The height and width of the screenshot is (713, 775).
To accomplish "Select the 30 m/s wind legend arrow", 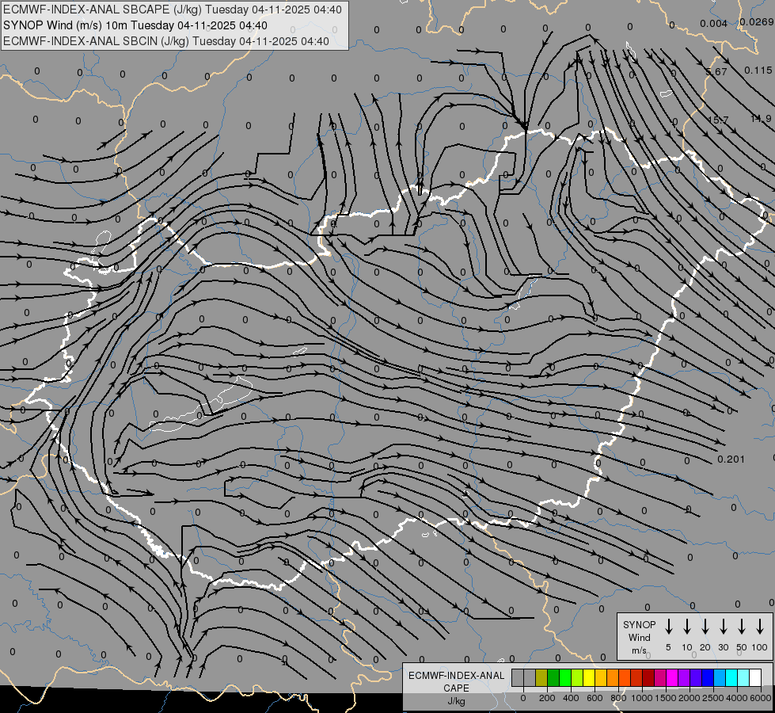I will pos(724,627).
